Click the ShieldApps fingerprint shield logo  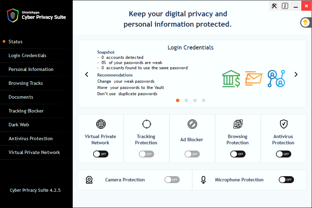[13, 15]
